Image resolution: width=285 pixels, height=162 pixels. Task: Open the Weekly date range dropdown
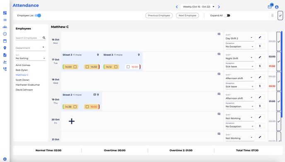(x=198, y=7)
